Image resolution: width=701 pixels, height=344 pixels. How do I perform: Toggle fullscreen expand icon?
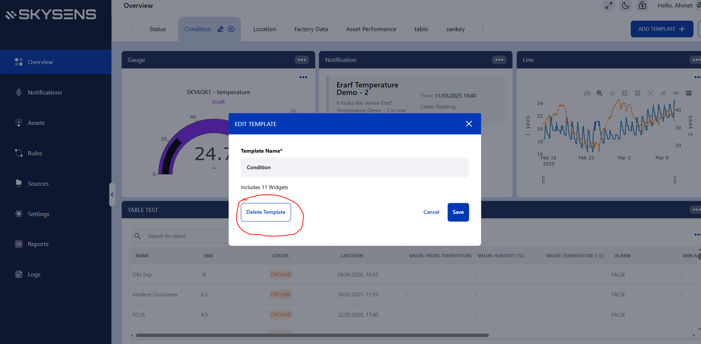point(609,6)
